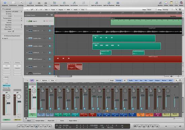Click the Arrange window link icon
This screenshot has width=185, height=130.
(32, 9)
